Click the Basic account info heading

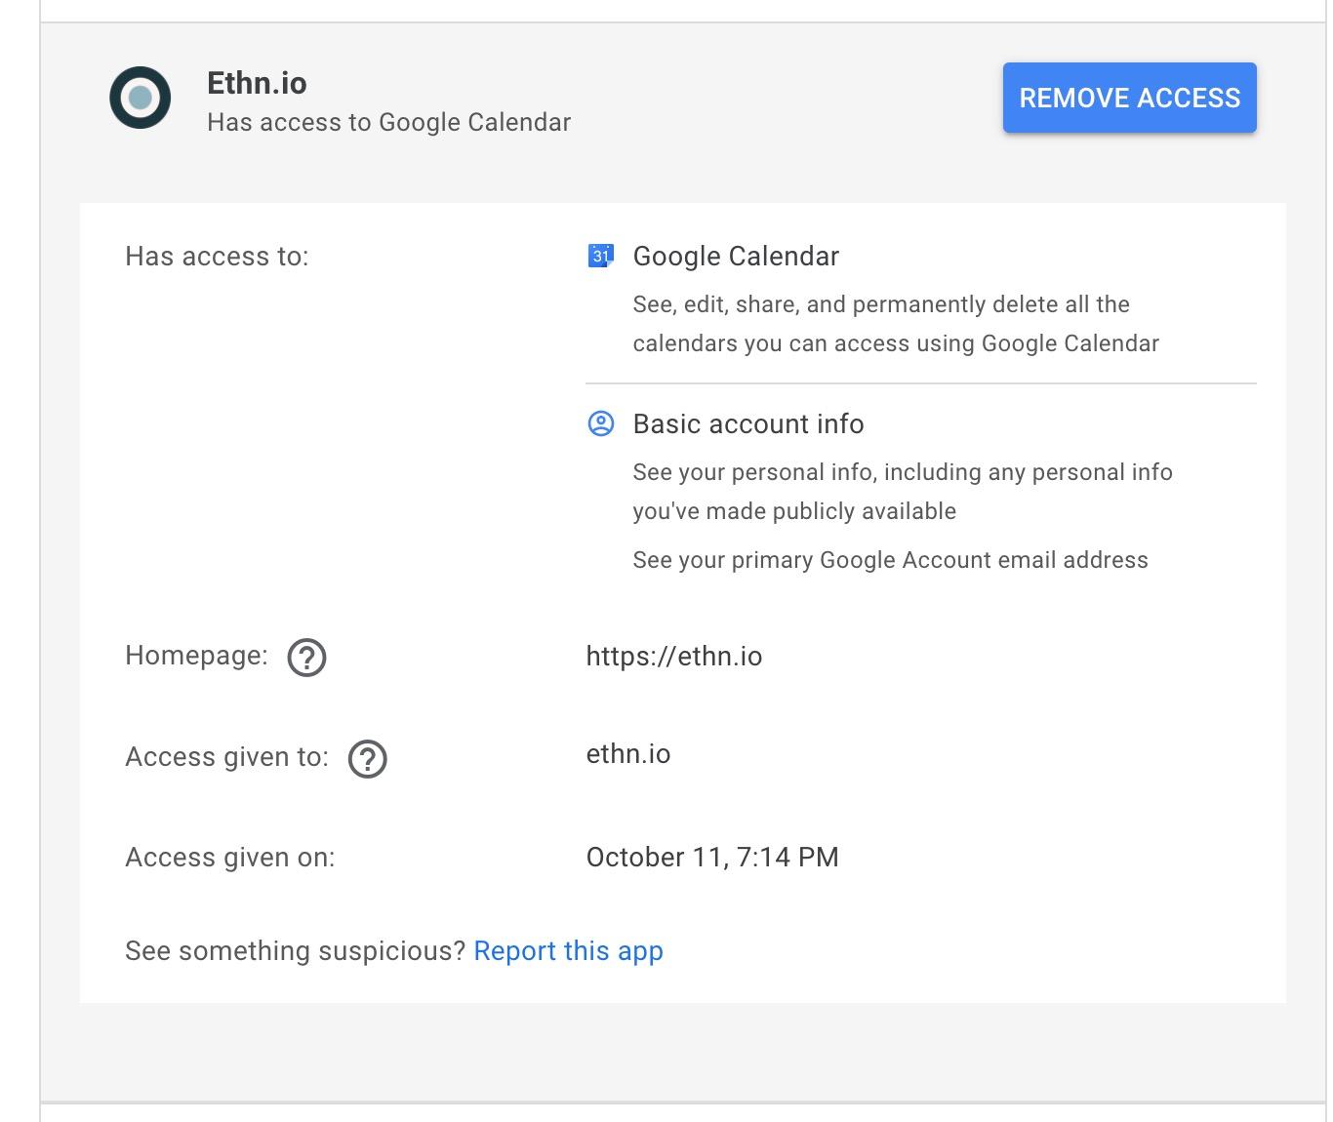(748, 423)
